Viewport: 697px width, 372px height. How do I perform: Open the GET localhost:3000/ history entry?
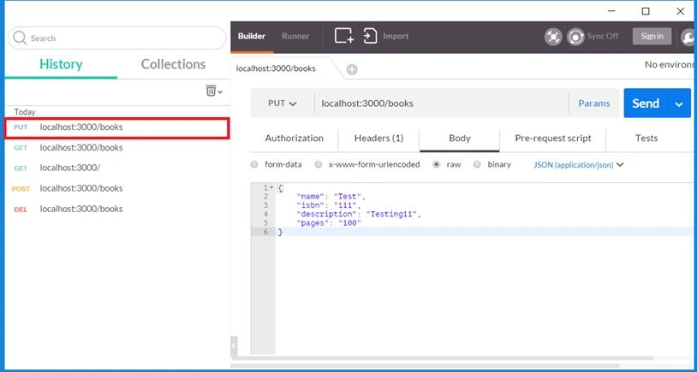tap(117, 168)
